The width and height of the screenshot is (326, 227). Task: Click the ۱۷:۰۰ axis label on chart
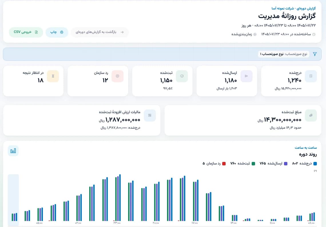tap(195, 223)
